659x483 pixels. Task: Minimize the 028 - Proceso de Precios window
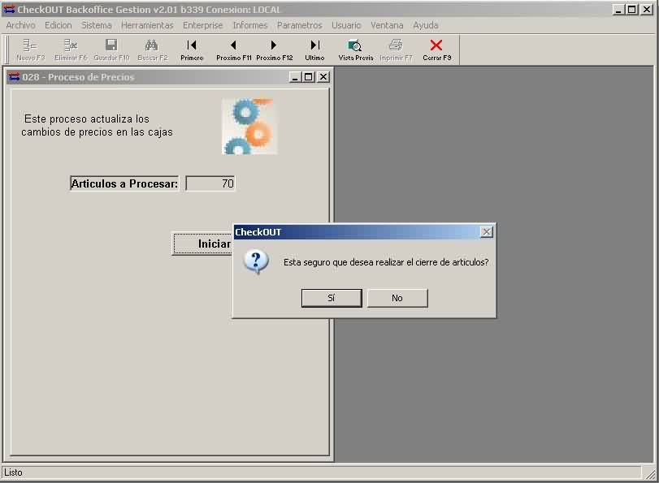point(295,77)
